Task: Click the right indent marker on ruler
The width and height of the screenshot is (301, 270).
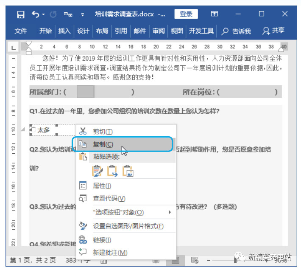Action: click(x=281, y=50)
